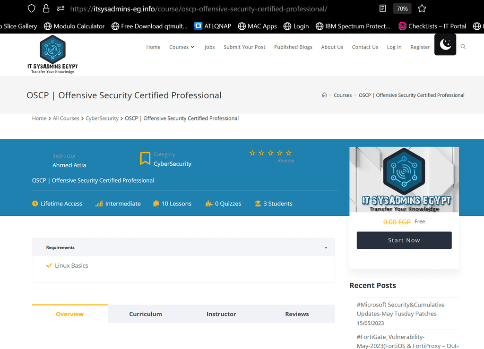
Task: Open the Contact Us page
Action: click(x=365, y=47)
